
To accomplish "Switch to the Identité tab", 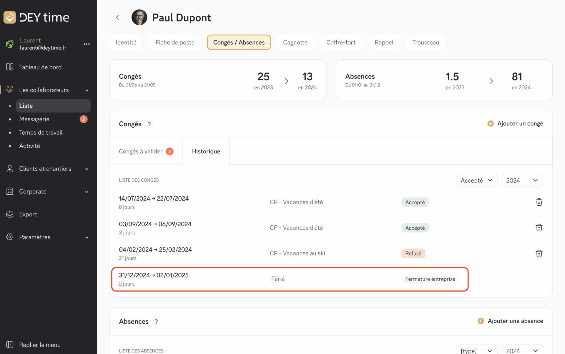I will point(126,42).
